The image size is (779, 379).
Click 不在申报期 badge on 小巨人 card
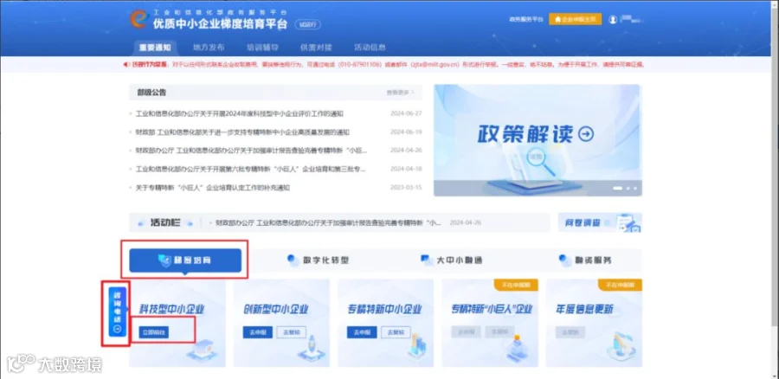pos(516,286)
